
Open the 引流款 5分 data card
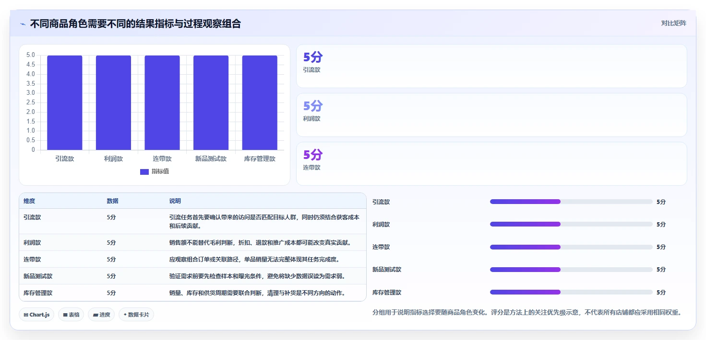tap(491, 66)
